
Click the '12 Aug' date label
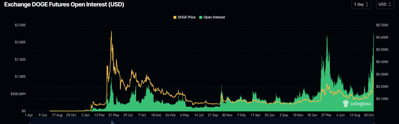click(355, 115)
